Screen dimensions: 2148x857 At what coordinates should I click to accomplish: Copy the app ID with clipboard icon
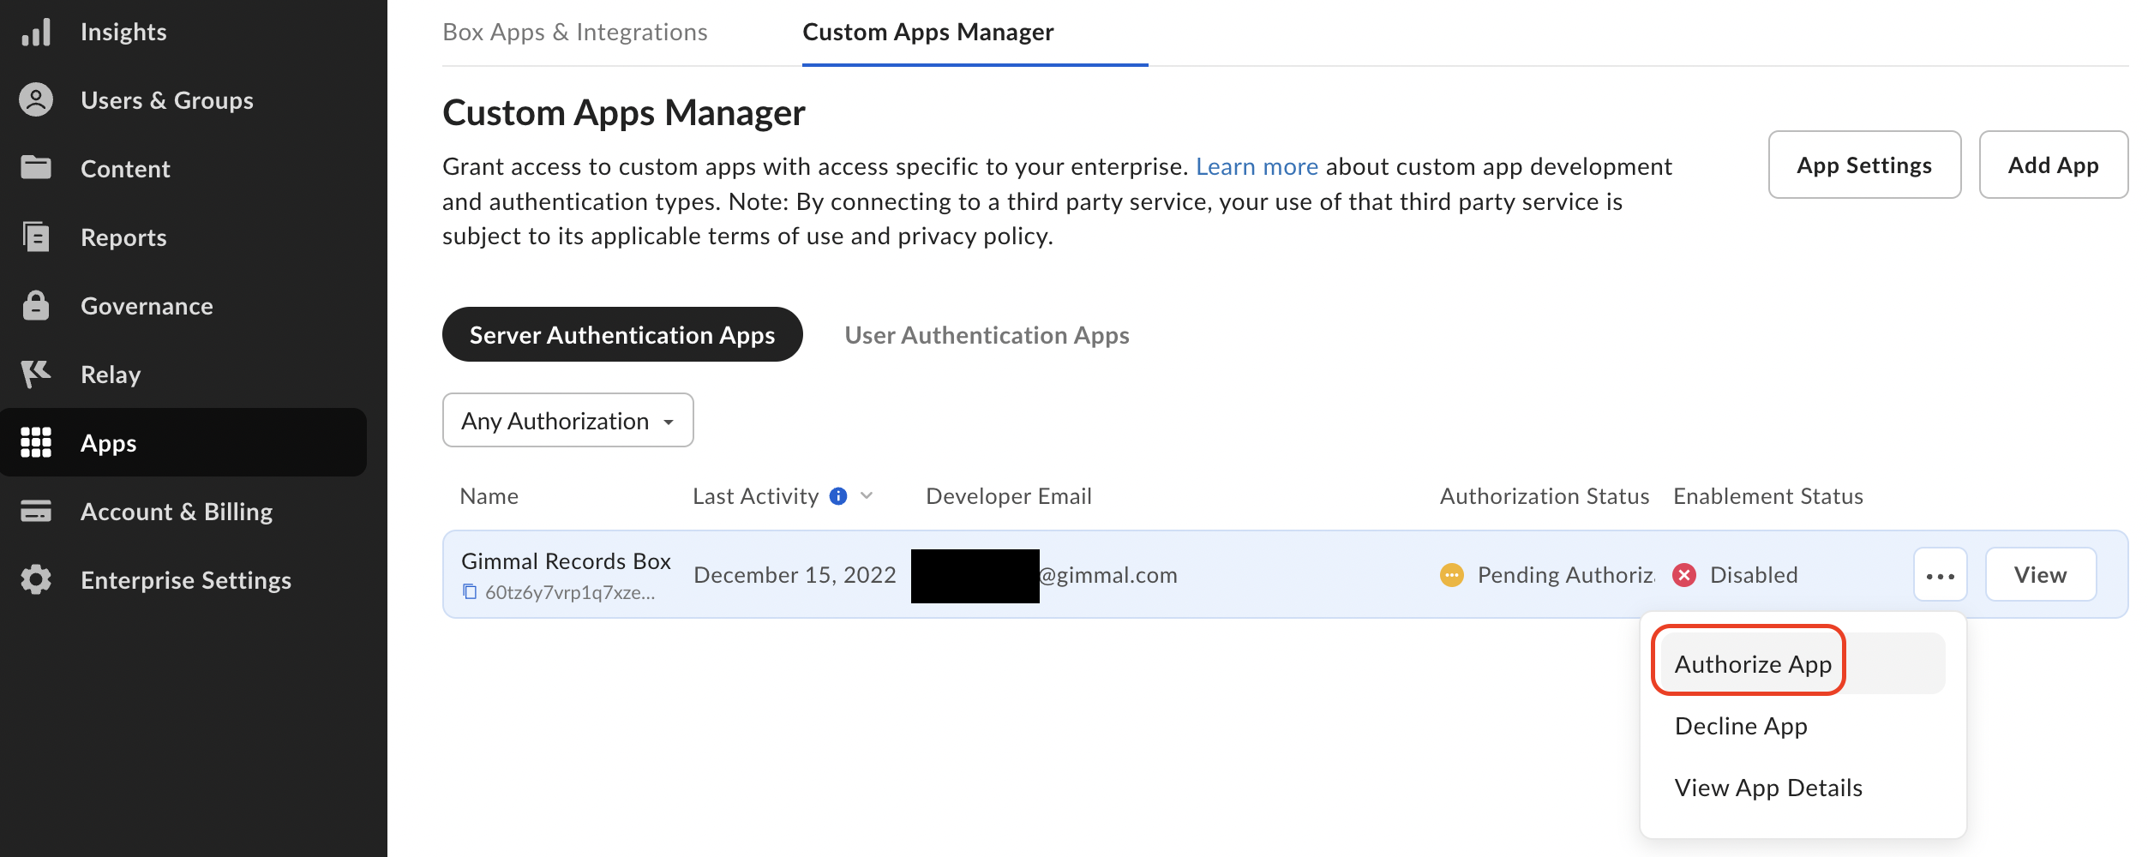470,592
